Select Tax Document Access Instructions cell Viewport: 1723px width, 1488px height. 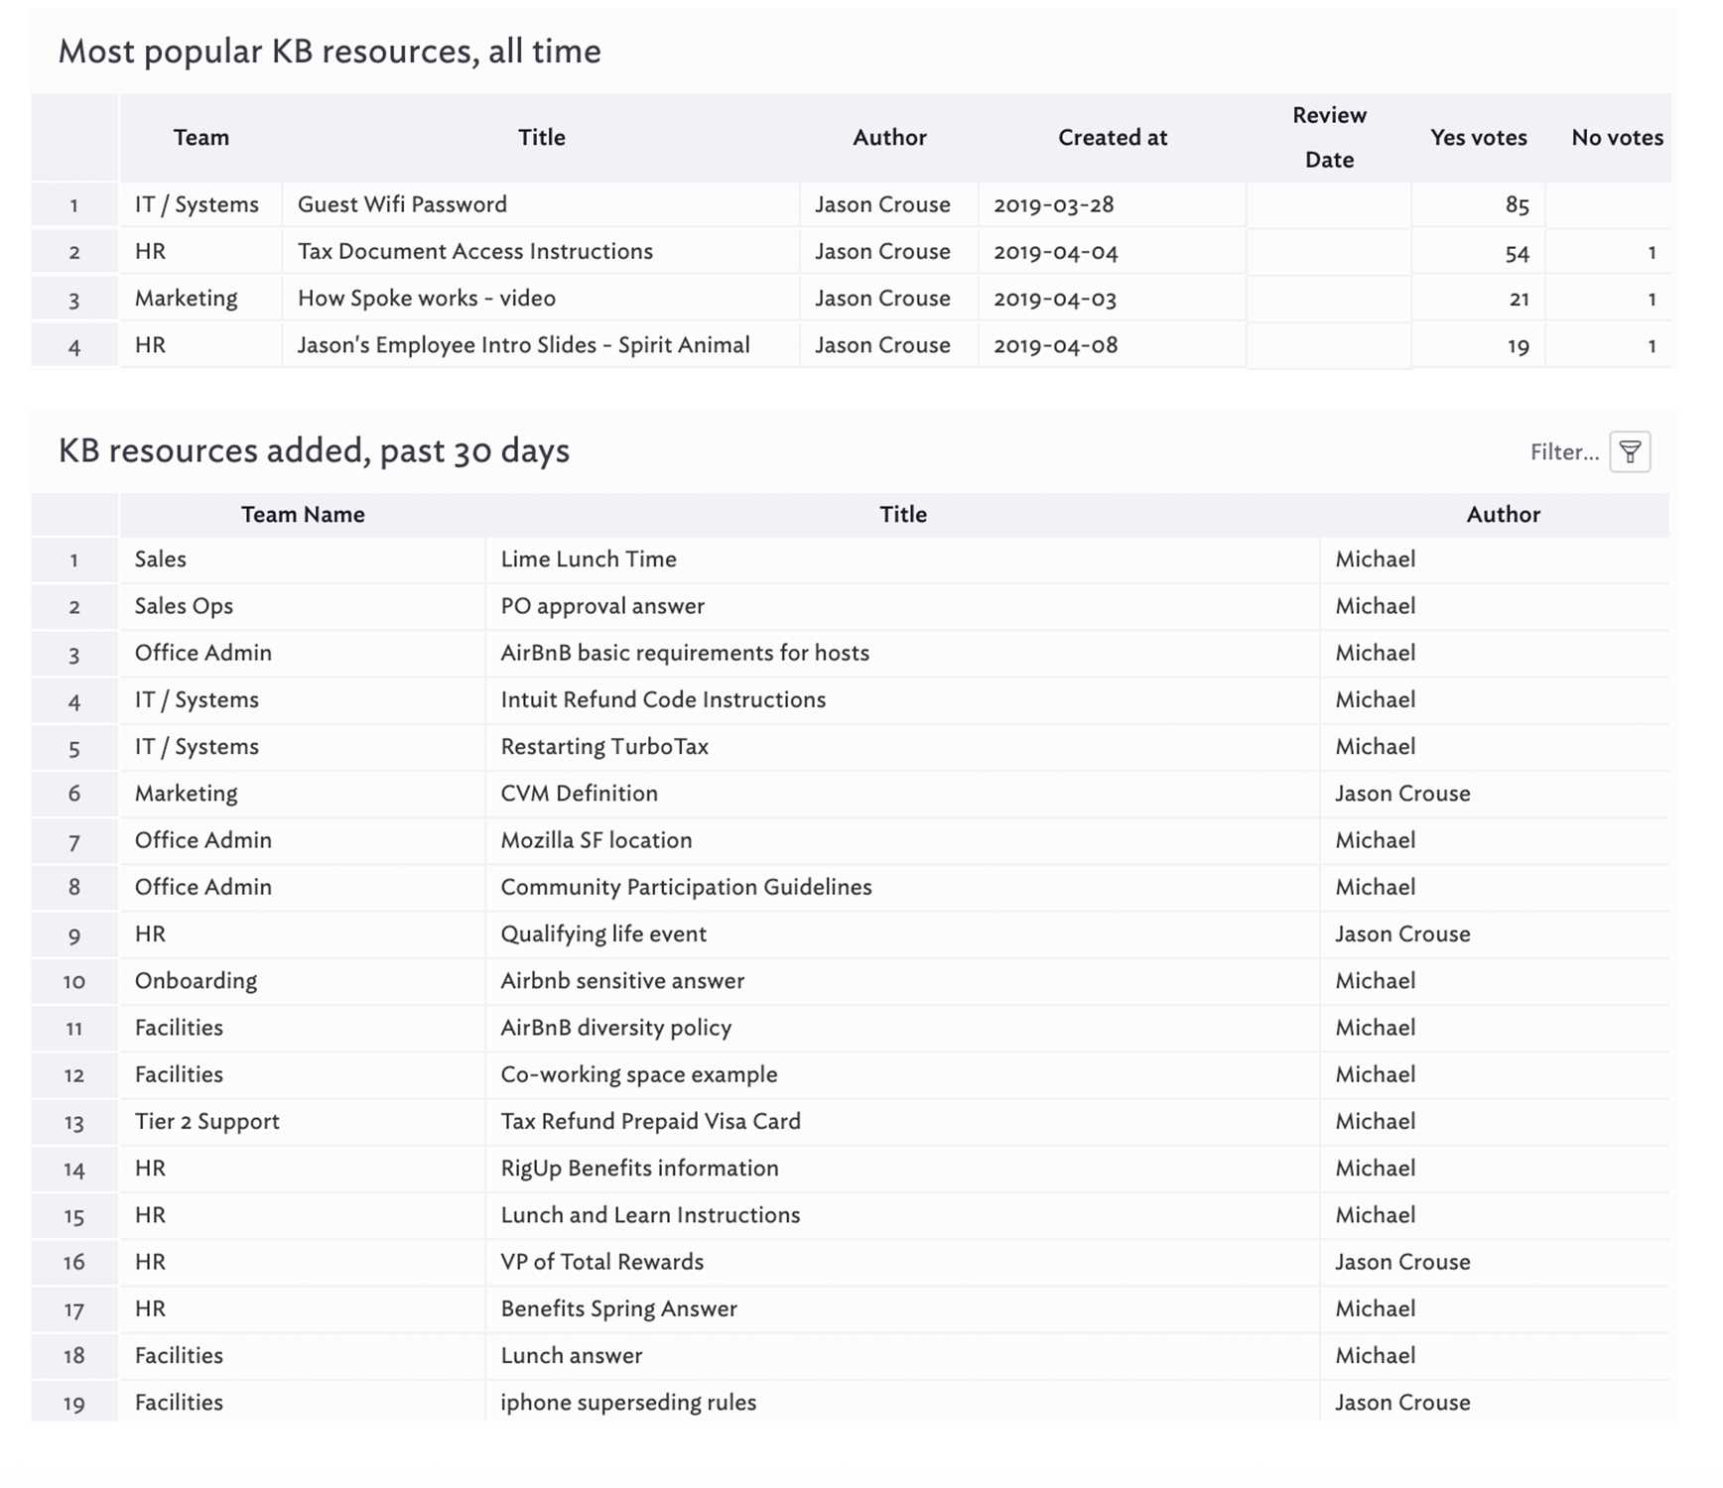point(475,251)
